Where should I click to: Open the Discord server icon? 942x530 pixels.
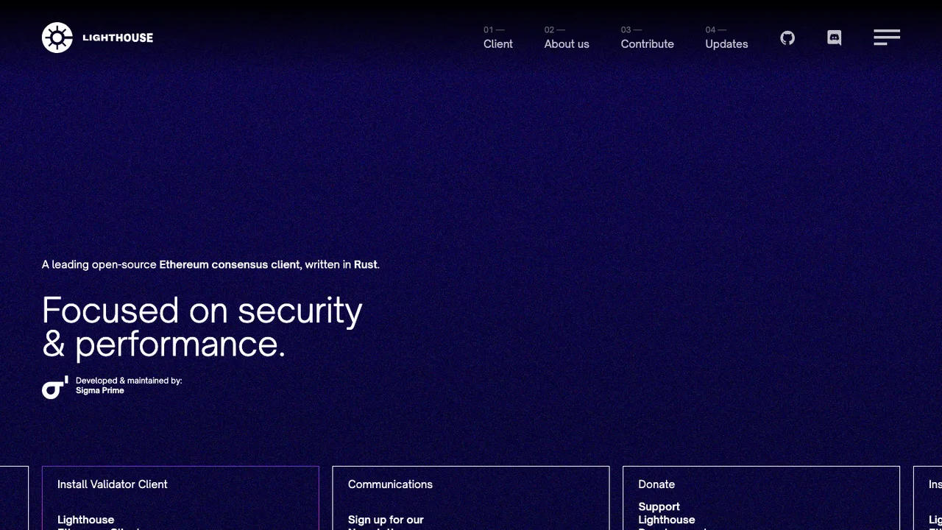(835, 38)
